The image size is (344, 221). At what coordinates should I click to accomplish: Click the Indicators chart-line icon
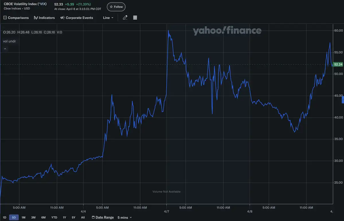pyautogui.click(x=36, y=18)
